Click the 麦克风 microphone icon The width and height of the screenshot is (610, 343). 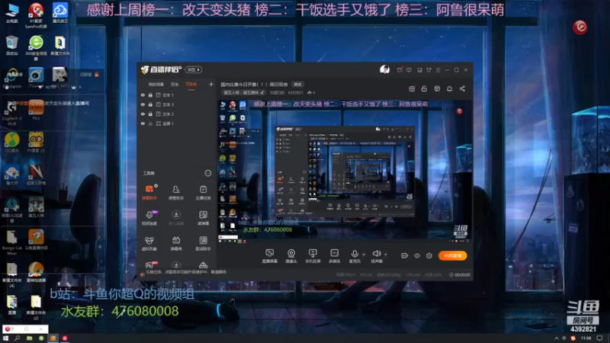355,254
